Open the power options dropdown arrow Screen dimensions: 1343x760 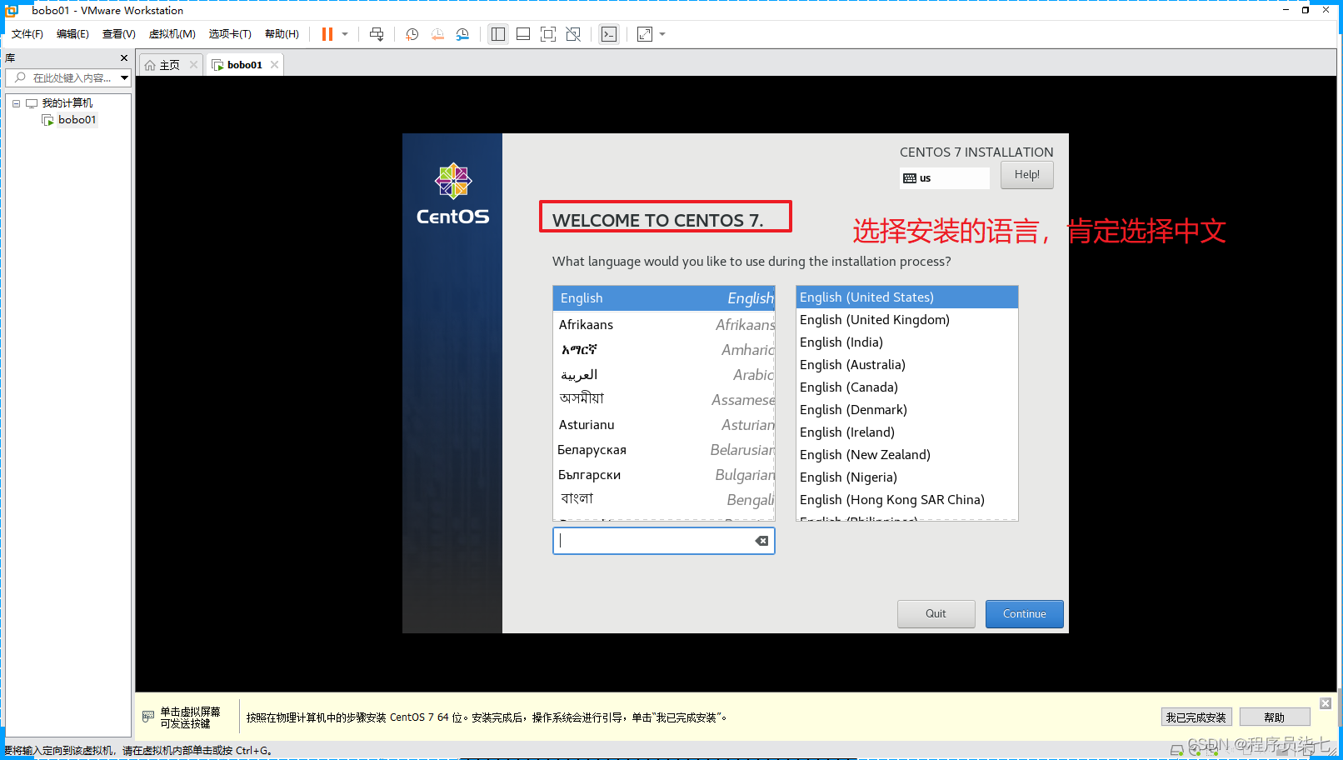click(x=343, y=34)
